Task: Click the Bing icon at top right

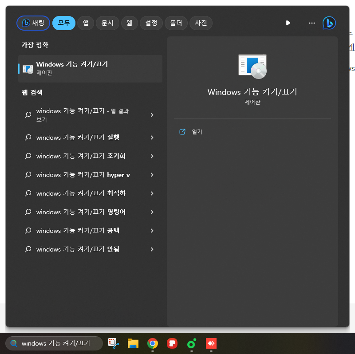Action: (x=329, y=23)
